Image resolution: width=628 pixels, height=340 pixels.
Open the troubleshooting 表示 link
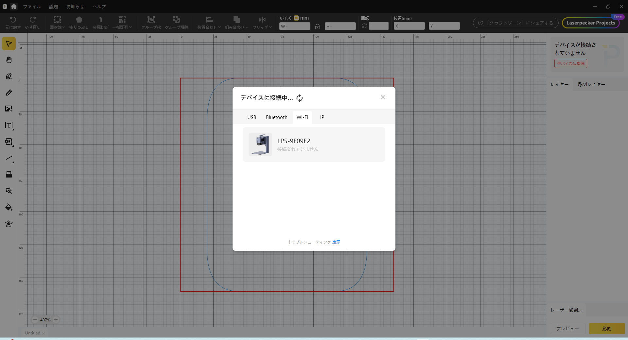coord(336,242)
